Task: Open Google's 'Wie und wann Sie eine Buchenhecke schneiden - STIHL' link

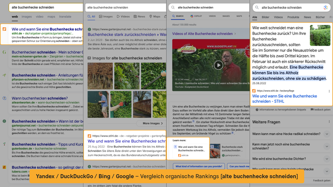Action: pos(284,98)
